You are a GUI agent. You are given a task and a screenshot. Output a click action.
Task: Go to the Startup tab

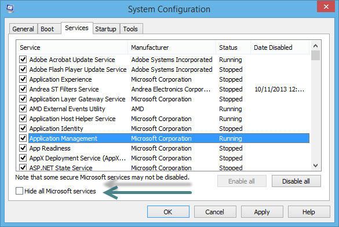(105, 29)
